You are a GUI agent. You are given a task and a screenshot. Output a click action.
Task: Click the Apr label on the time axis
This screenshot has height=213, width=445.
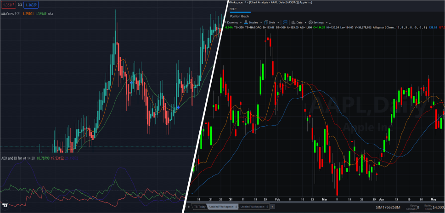382,199
